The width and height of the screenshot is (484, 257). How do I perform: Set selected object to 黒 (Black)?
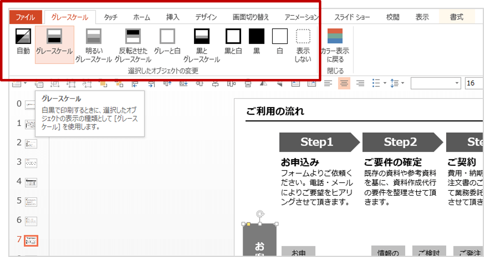[x=256, y=42]
